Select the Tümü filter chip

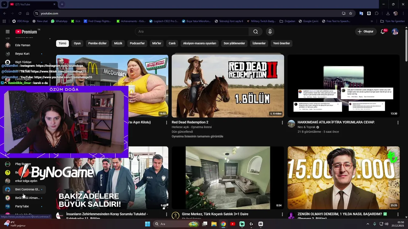(62, 43)
